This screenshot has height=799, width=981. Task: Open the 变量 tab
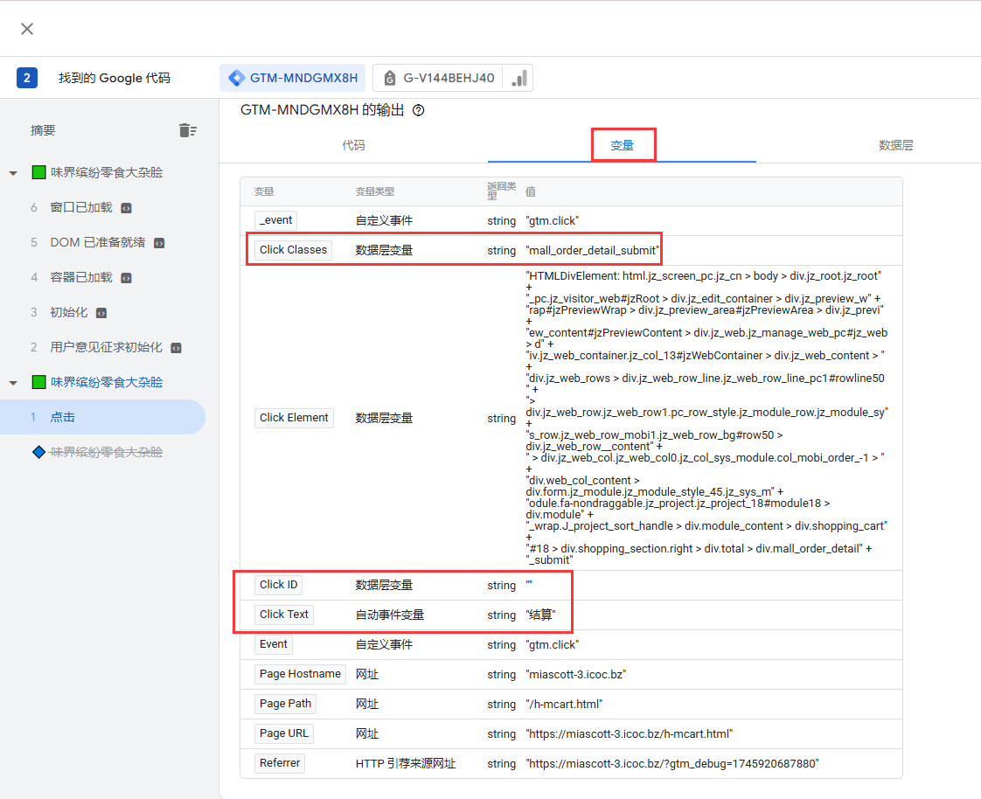coord(622,146)
